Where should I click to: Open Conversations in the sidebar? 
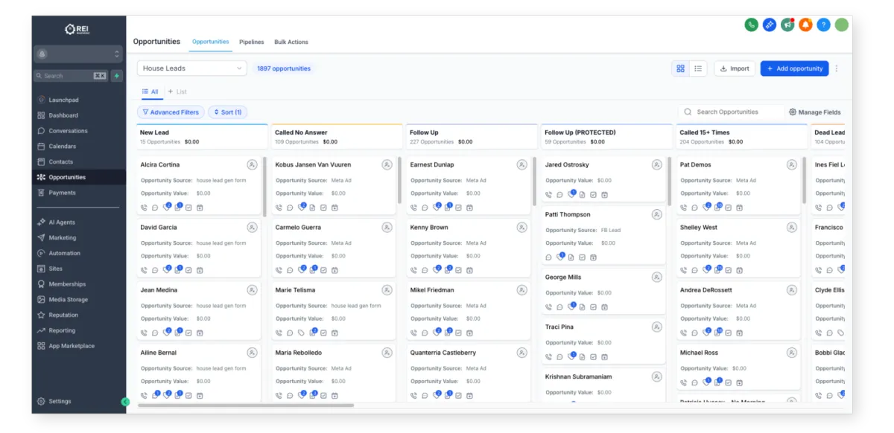tap(68, 131)
